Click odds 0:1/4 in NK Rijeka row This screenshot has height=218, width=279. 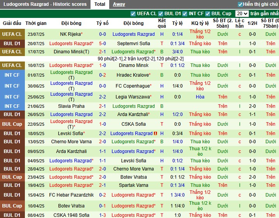tap(178, 34)
